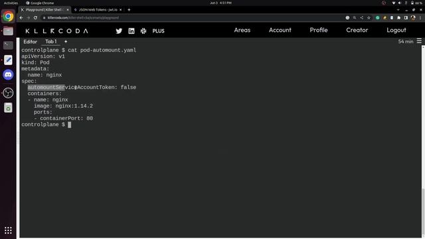425x239 pixels.
Task: Close the JSON Web Tokens browser tab
Action: 121,10
